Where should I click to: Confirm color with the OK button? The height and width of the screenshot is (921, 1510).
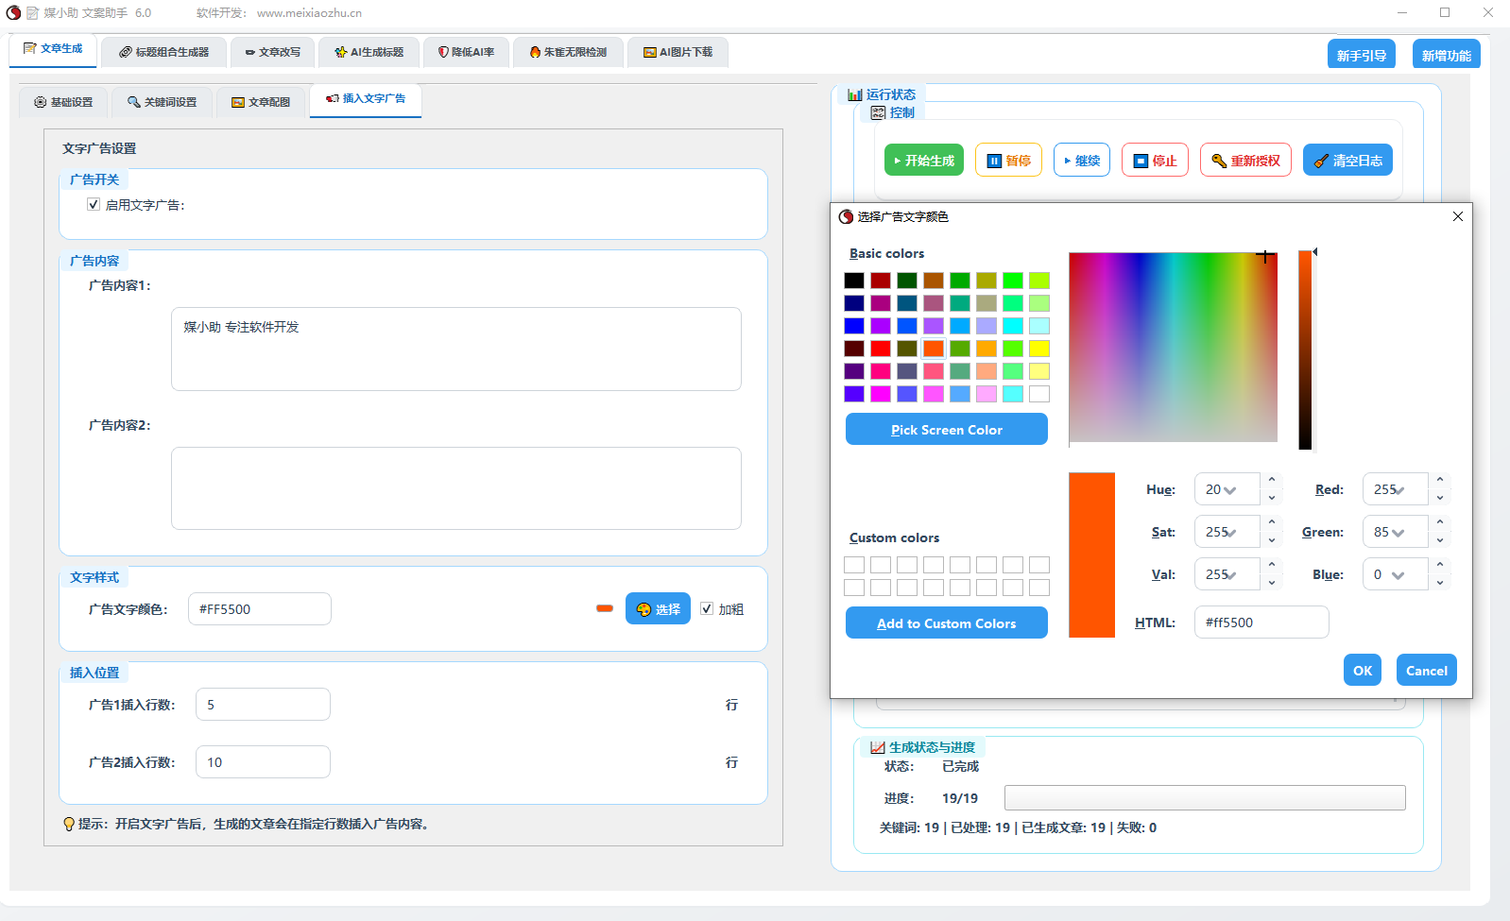coord(1362,671)
